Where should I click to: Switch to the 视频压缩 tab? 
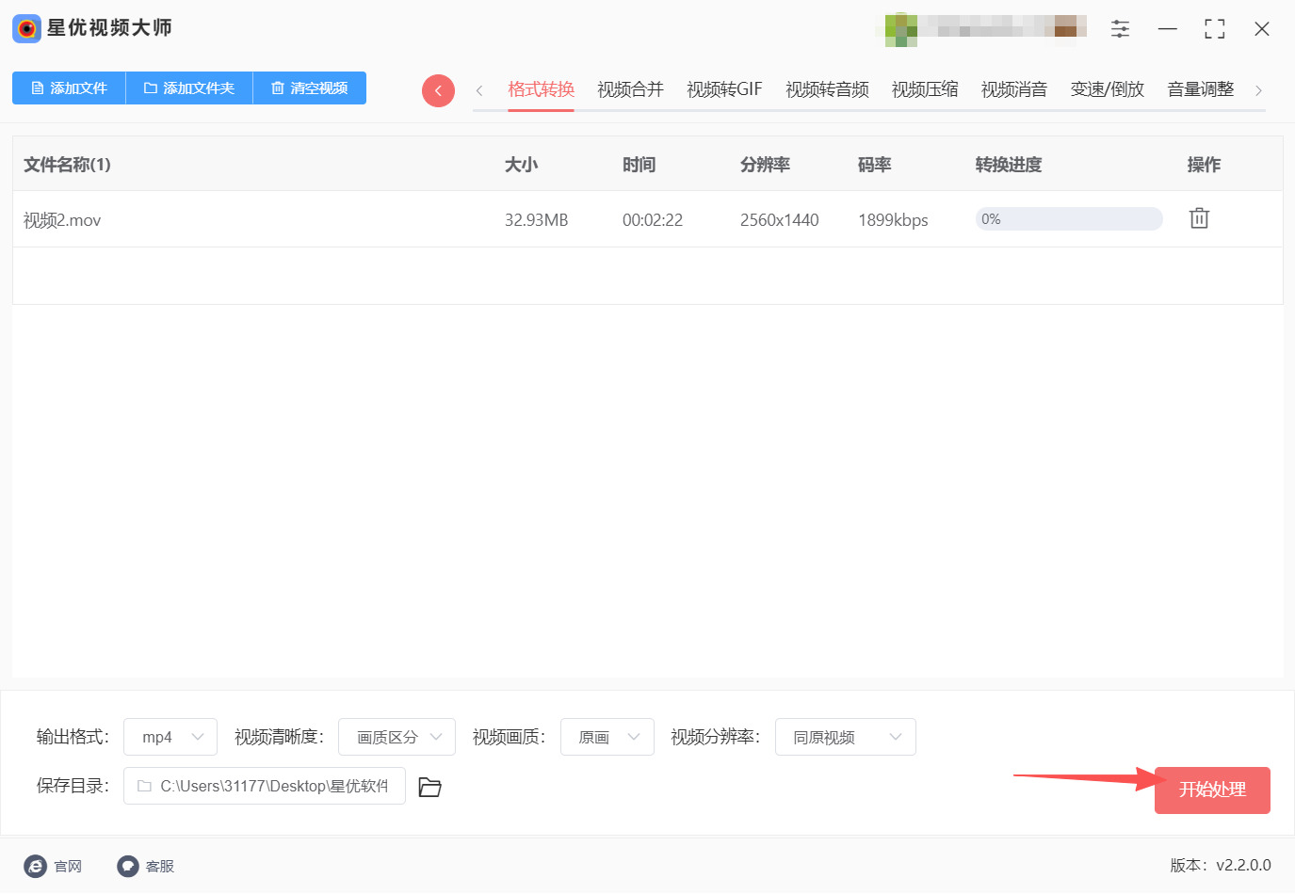coord(924,88)
